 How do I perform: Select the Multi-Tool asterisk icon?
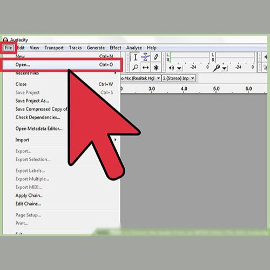click(156, 67)
